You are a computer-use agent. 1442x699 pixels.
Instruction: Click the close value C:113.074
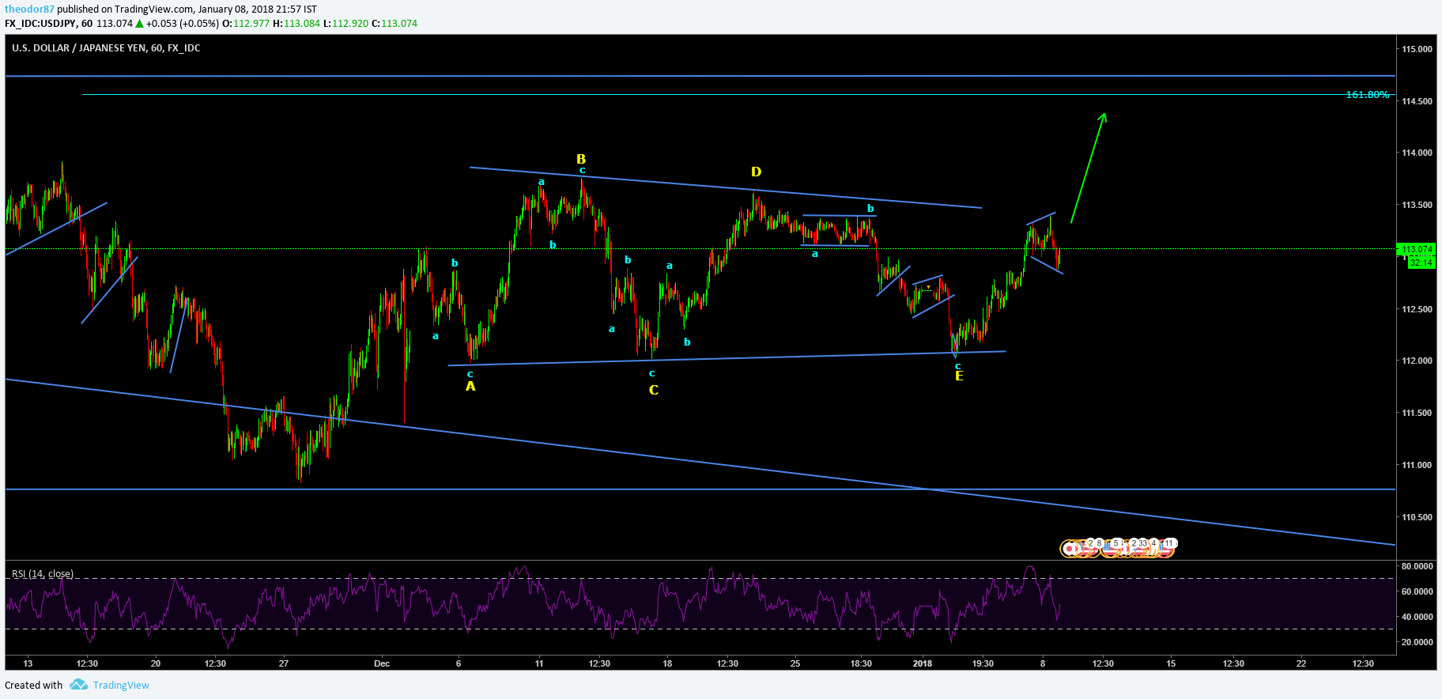click(394, 24)
